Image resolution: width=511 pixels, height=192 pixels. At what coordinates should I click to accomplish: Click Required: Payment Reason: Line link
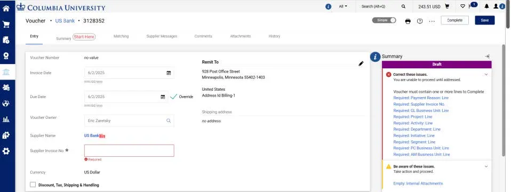coord(421,98)
